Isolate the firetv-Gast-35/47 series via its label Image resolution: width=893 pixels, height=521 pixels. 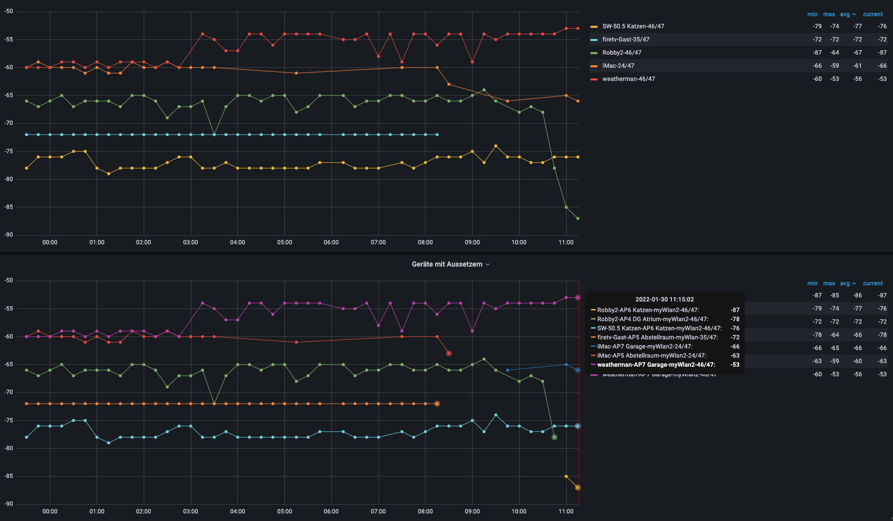[x=625, y=39]
